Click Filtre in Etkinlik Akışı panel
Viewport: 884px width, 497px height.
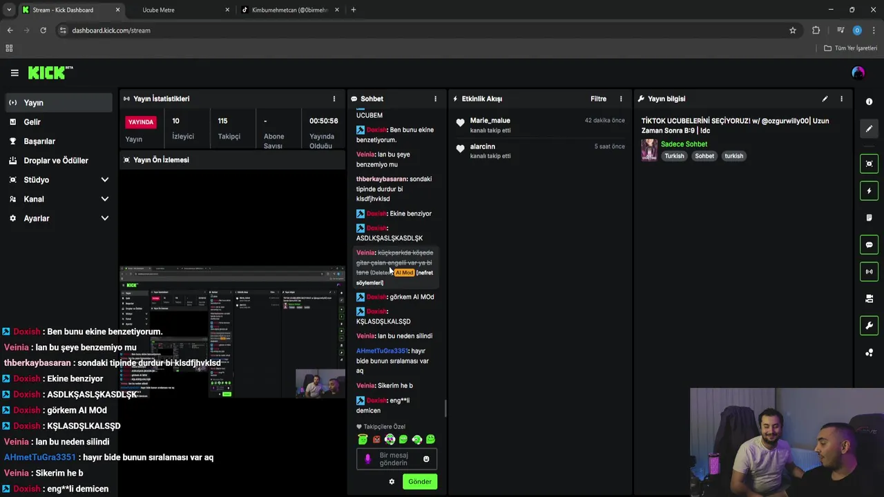point(598,99)
